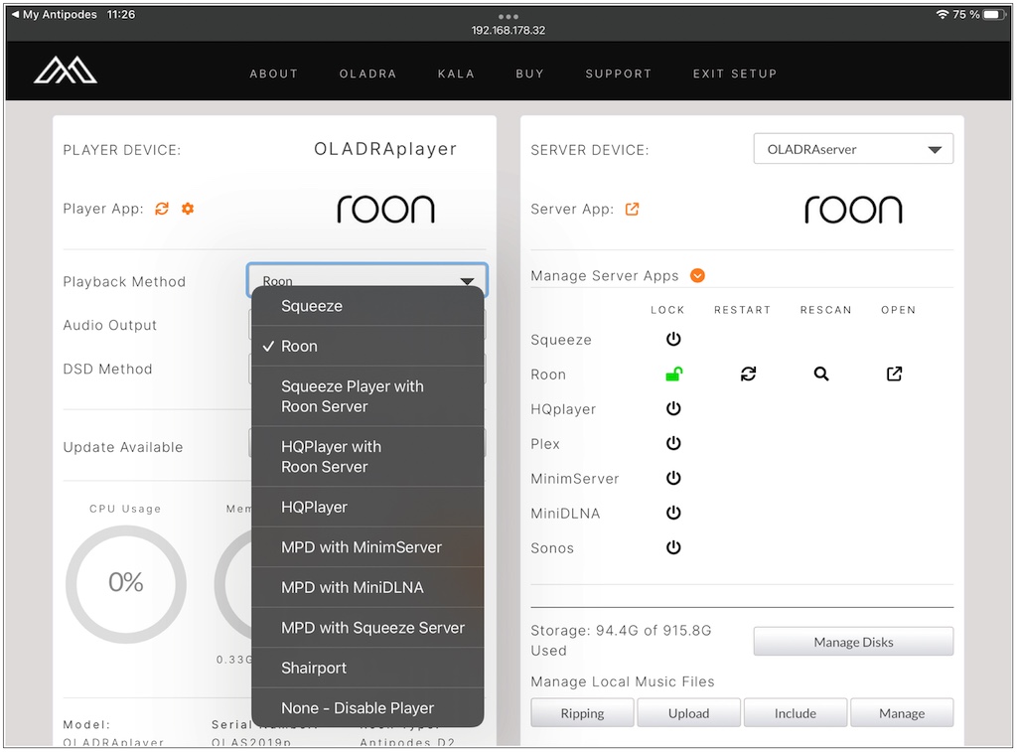Choose HQPlayer with Roon Server
Screen dimensions: 1017x752
(x=367, y=456)
